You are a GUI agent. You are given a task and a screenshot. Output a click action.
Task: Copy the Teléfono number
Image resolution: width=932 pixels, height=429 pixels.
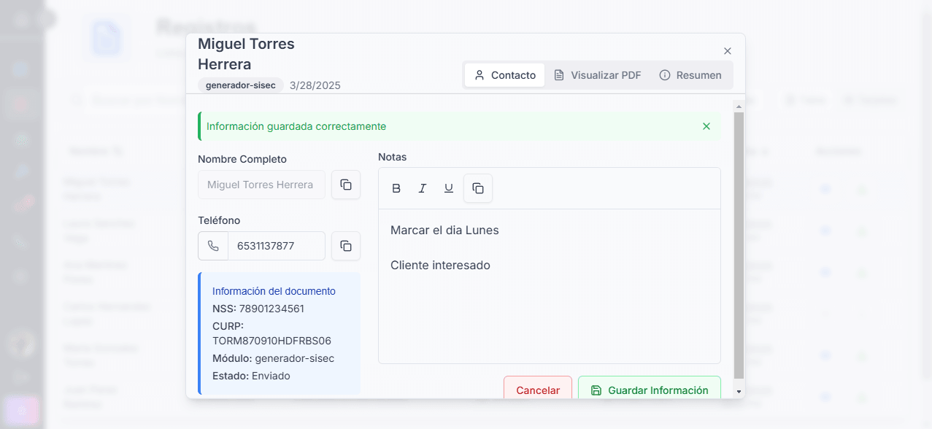[346, 246]
